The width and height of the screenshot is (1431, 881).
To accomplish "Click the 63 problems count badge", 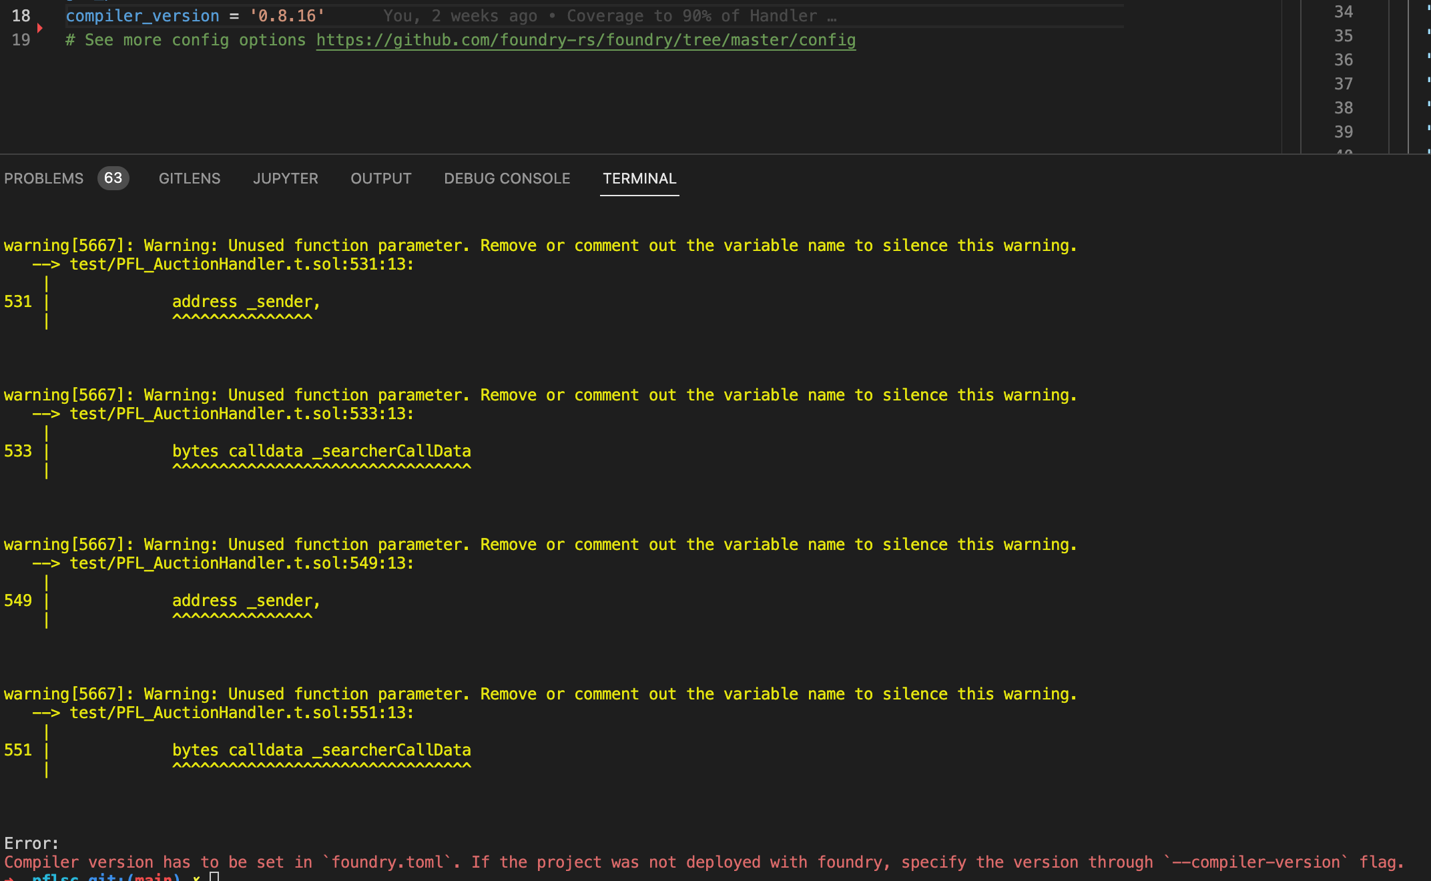I will click(113, 178).
